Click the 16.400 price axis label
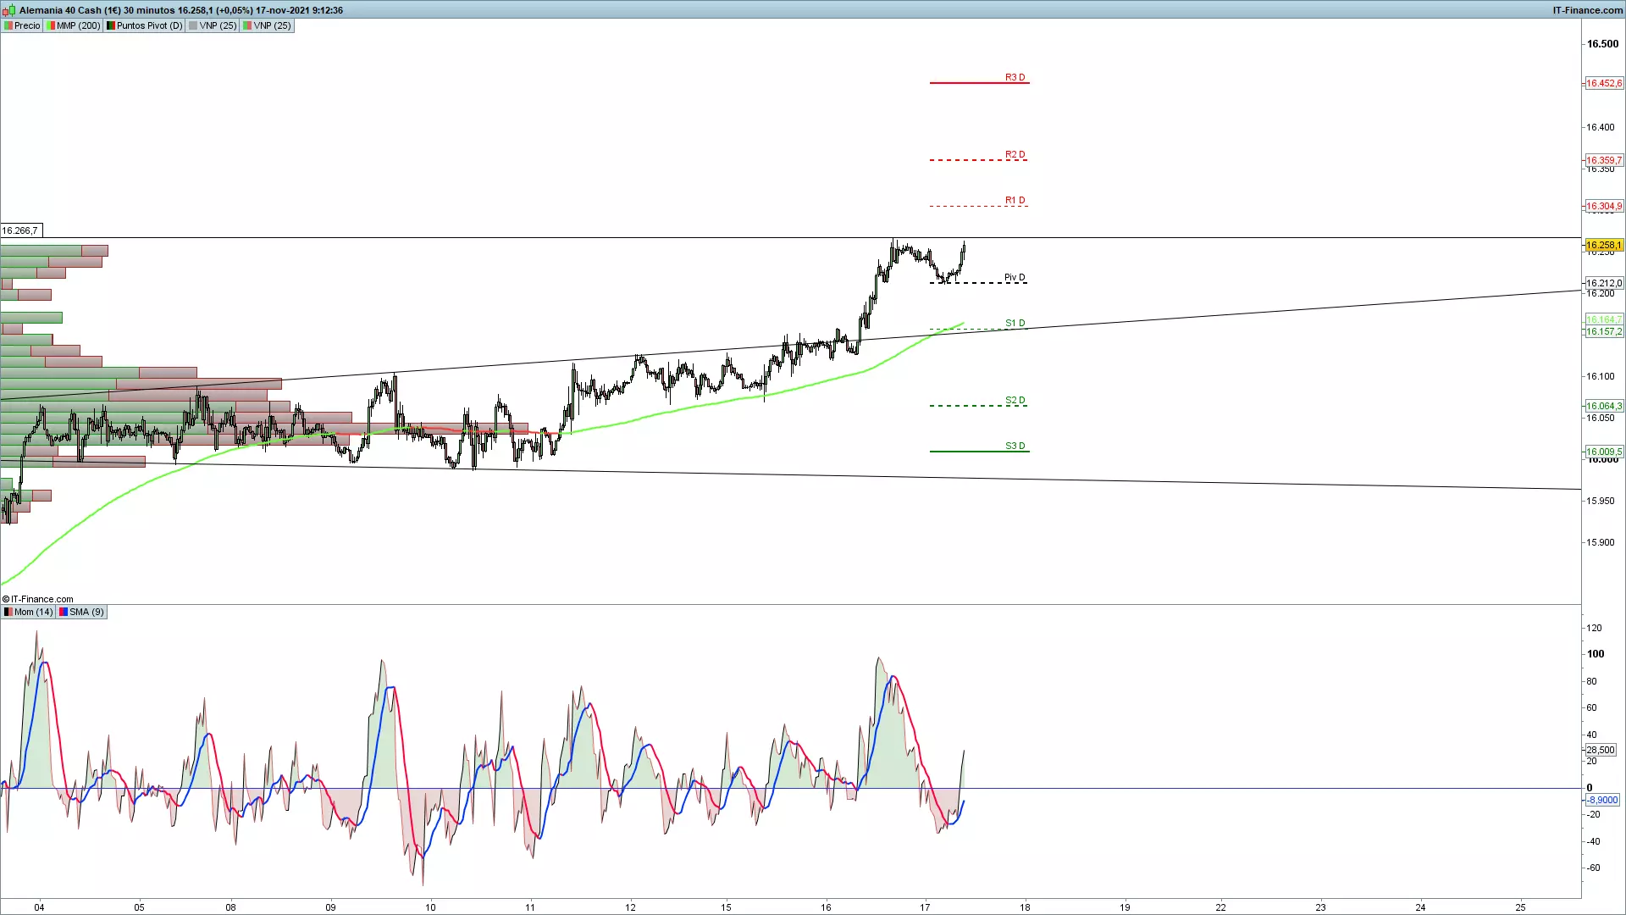The width and height of the screenshot is (1626, 915). tap(1601, 127)
